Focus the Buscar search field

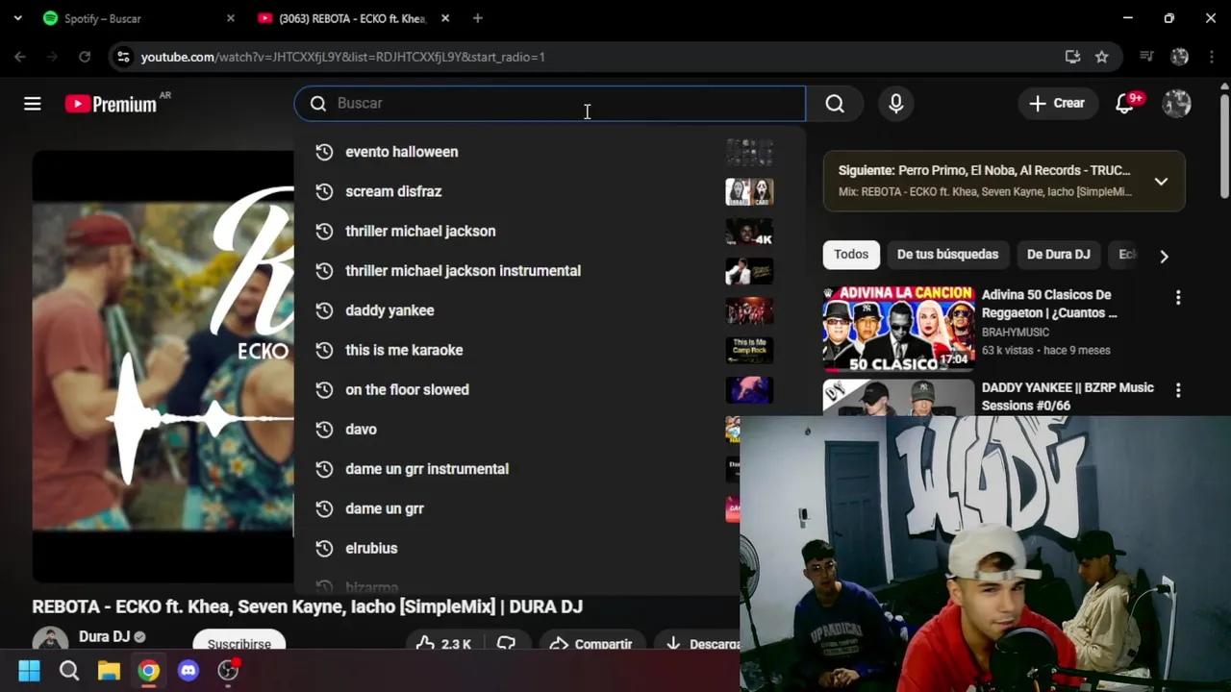coord(550,104)
